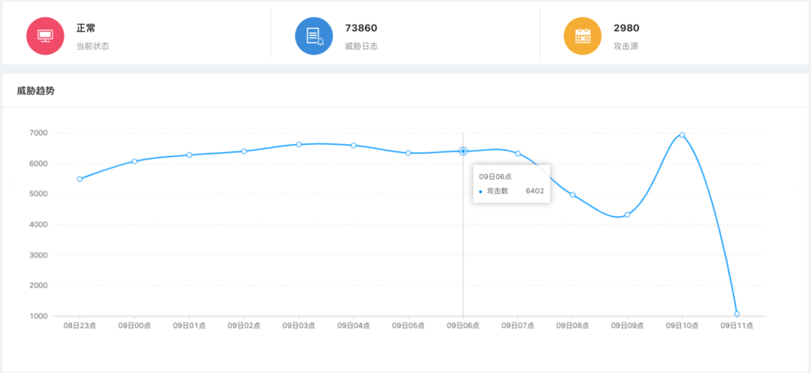
Task: Click the orange calendar attack source icon
Action: (583, 35)
